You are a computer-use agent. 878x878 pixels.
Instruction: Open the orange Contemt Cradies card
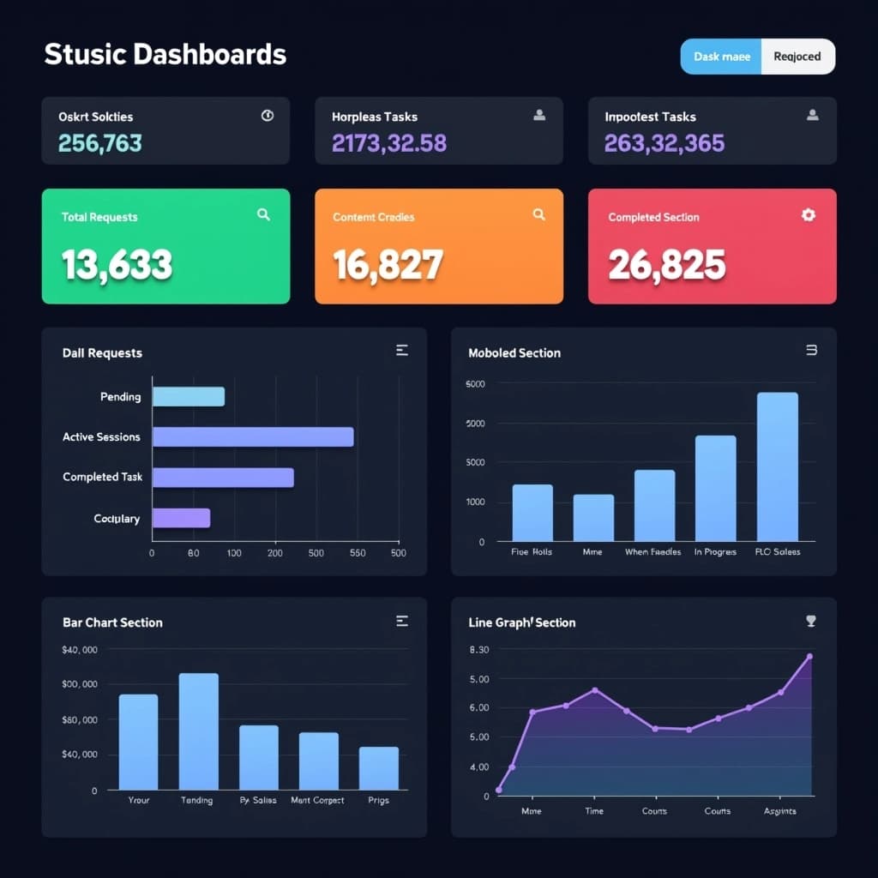pos(439,246)
